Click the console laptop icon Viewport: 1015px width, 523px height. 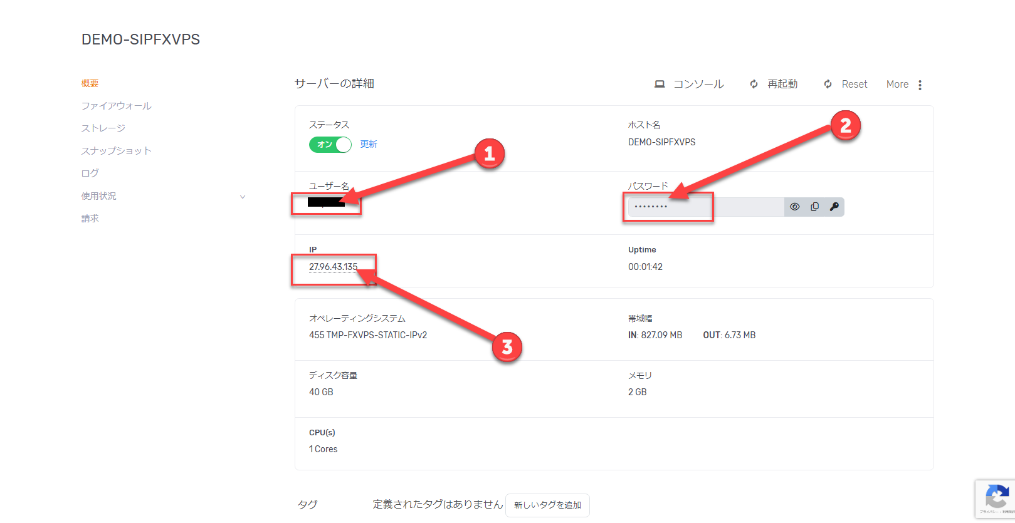click(660, 84)
